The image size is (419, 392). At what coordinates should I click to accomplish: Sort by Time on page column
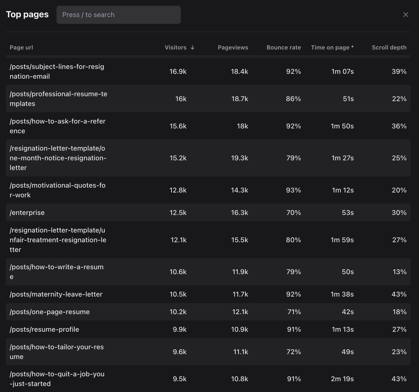(x=332, y=48)
